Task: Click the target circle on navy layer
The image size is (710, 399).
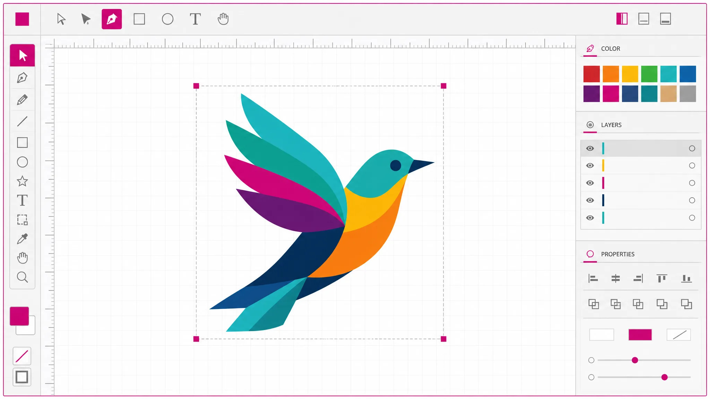Action: click(x=692, y=200)
